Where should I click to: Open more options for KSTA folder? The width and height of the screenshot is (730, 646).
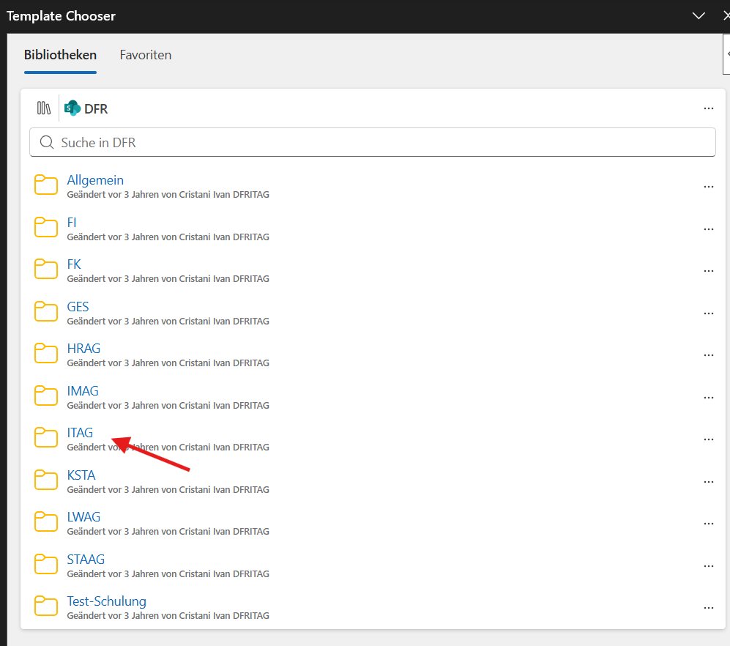point(708,482)
